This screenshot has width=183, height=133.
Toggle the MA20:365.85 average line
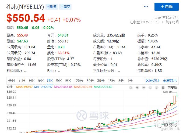point(63,87)
